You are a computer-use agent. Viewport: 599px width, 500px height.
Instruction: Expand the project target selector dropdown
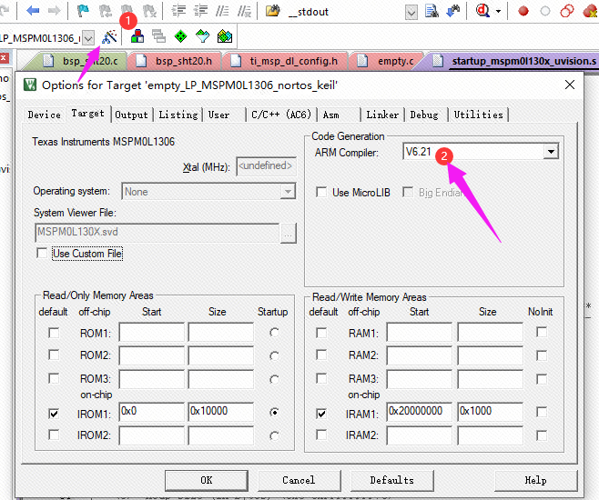[88, 37]
